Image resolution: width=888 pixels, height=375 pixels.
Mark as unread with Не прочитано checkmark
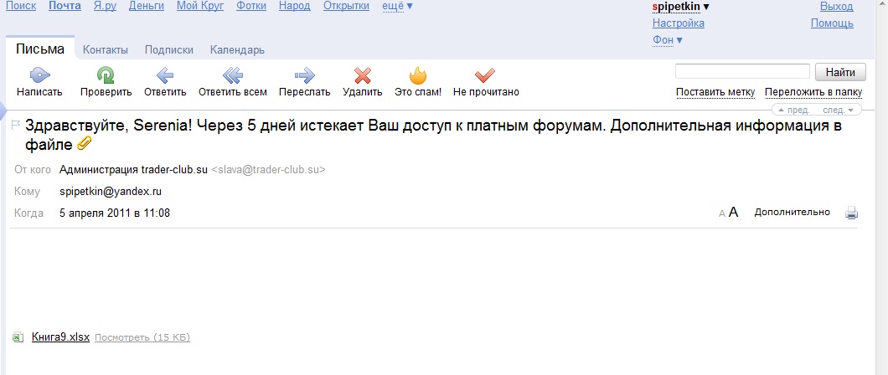485,74
